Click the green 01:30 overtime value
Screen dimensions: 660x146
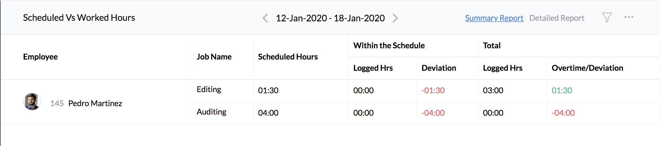point(562,90)
